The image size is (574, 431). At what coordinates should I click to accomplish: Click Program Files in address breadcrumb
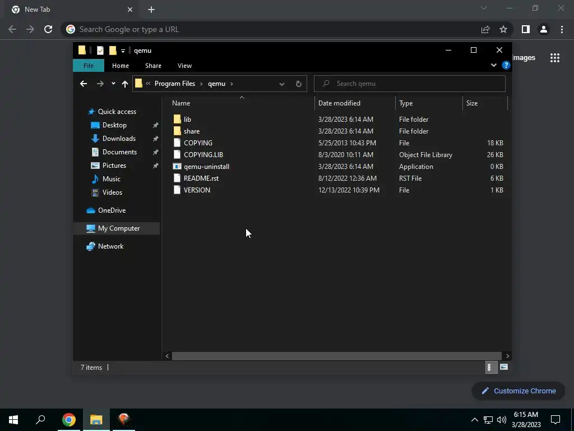coord(175,84)
